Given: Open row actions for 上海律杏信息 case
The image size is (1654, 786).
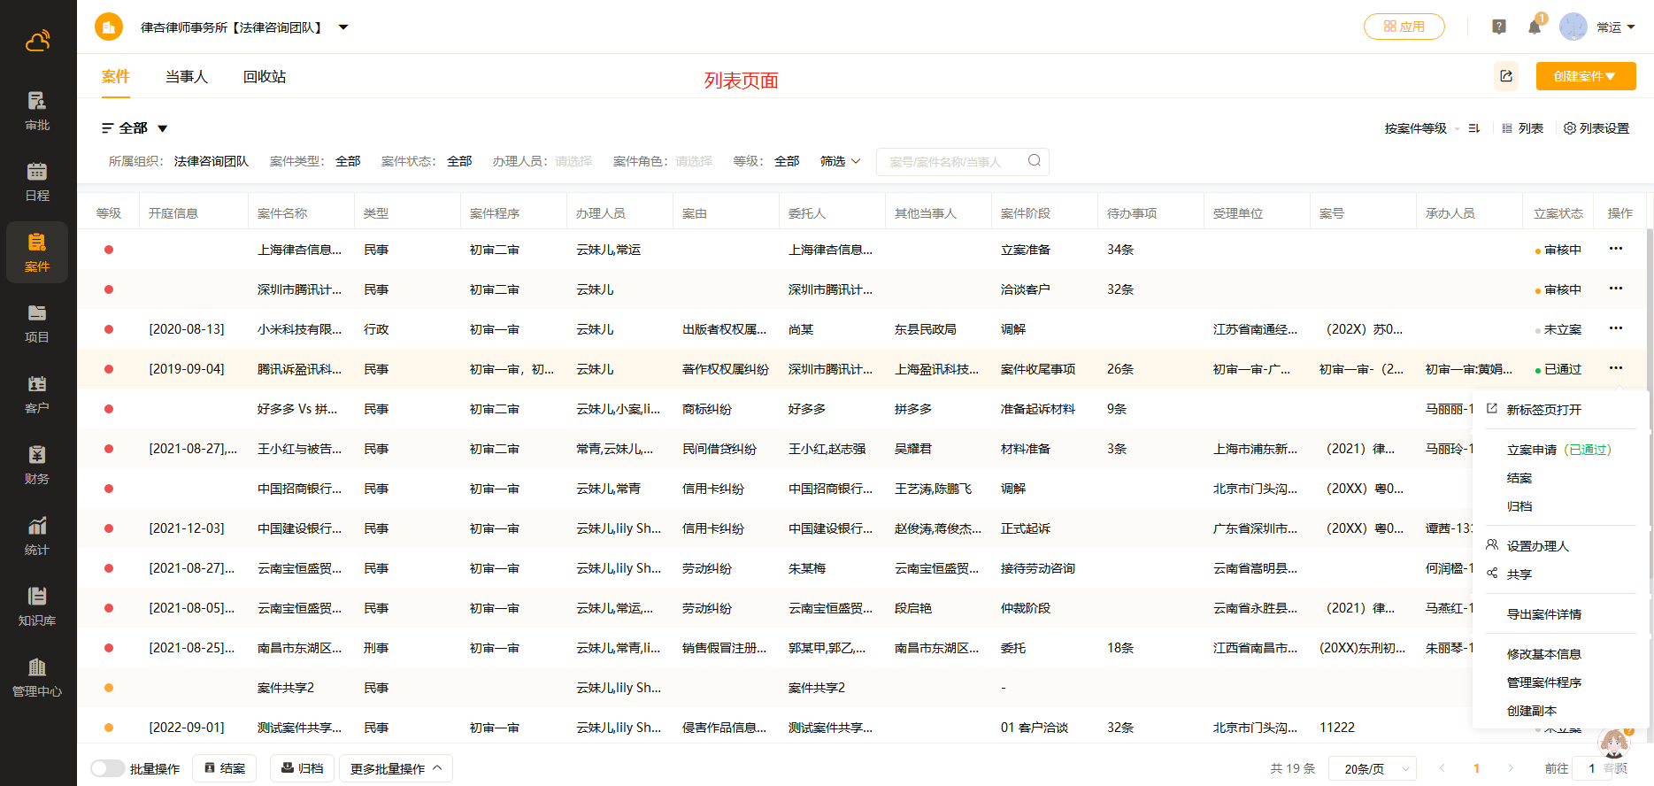Looking at the screenshot, I should point(1616,249).
